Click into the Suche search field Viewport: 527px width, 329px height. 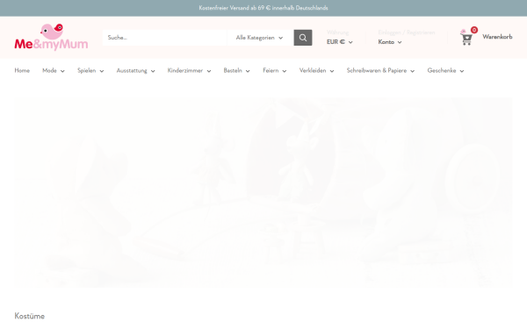tap(165, 38)
